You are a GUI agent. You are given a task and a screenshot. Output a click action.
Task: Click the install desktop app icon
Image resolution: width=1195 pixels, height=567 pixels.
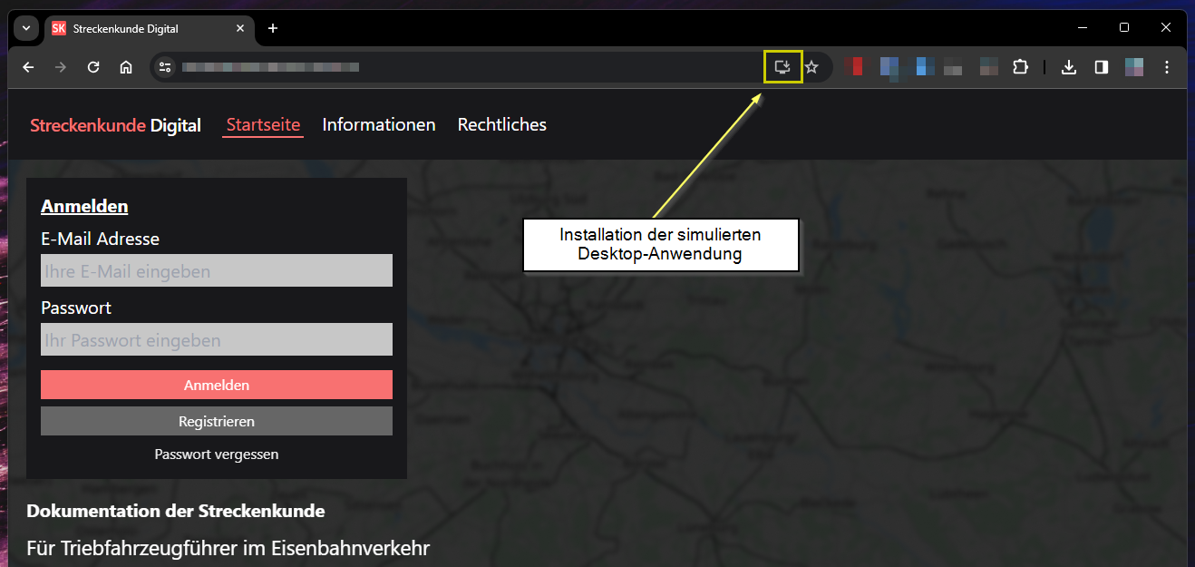pos(782,67)
